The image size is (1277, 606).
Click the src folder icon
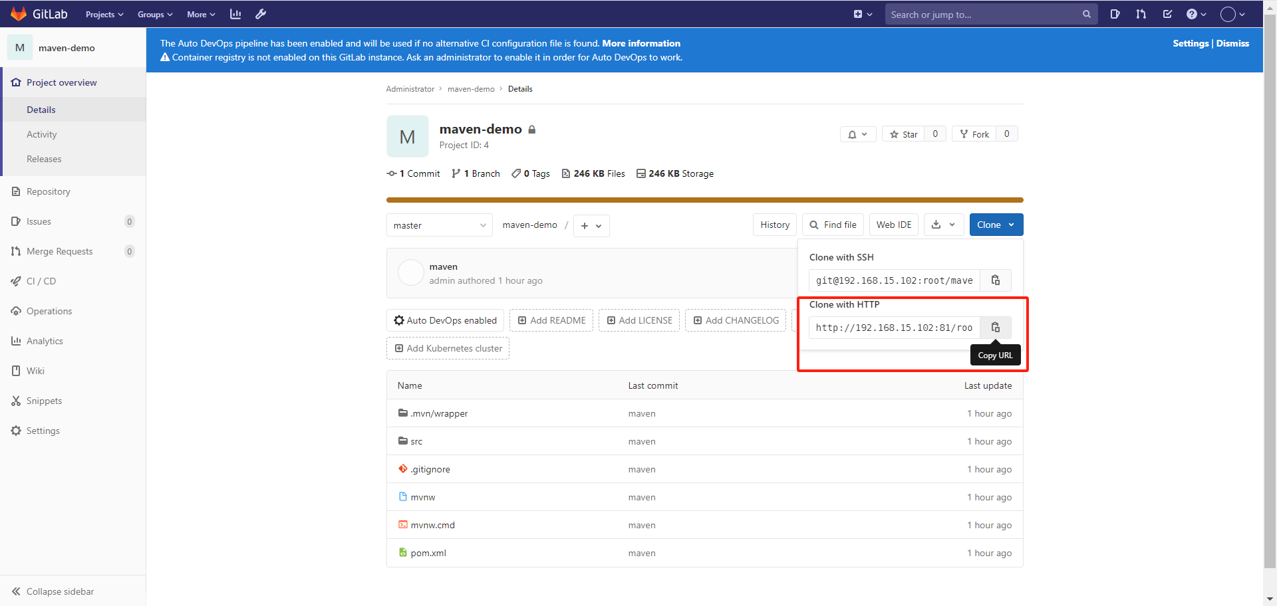click(x=403, y=441)
